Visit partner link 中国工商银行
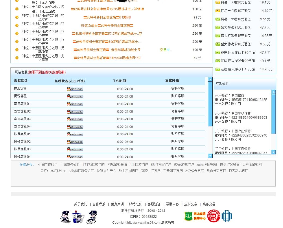The width and height of the screenshot is (283, 228). [48, 165]
